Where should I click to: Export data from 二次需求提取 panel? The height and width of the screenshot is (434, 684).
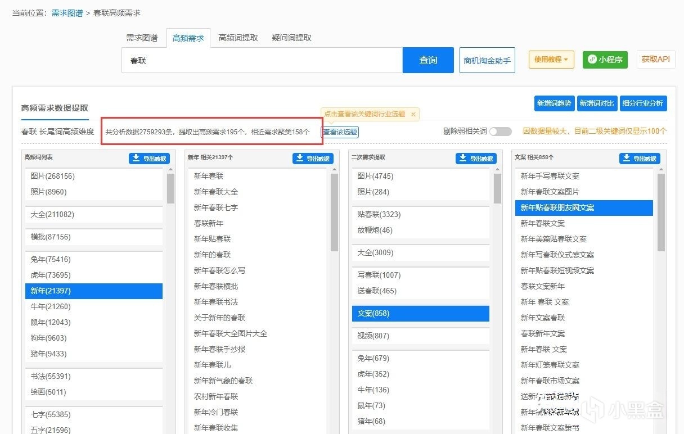pos(476,159)
